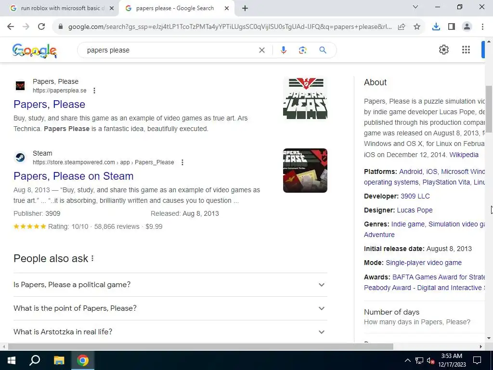The image size is (493, 370).
Task: Toggle the Chrome side panel icon
Action: pyautogui.click(x=452, y=27)
